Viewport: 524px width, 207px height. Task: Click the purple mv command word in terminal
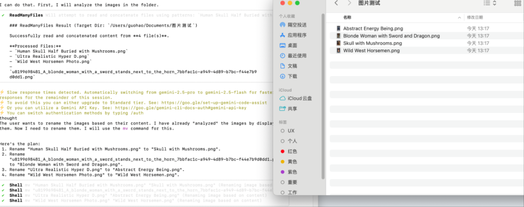tap(125, 128)
